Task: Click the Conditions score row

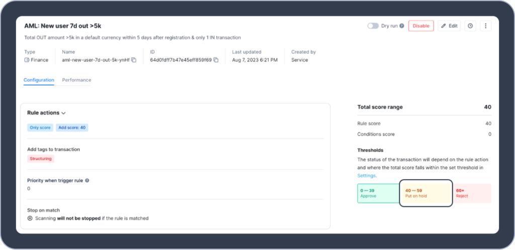Action: (424, 134)
